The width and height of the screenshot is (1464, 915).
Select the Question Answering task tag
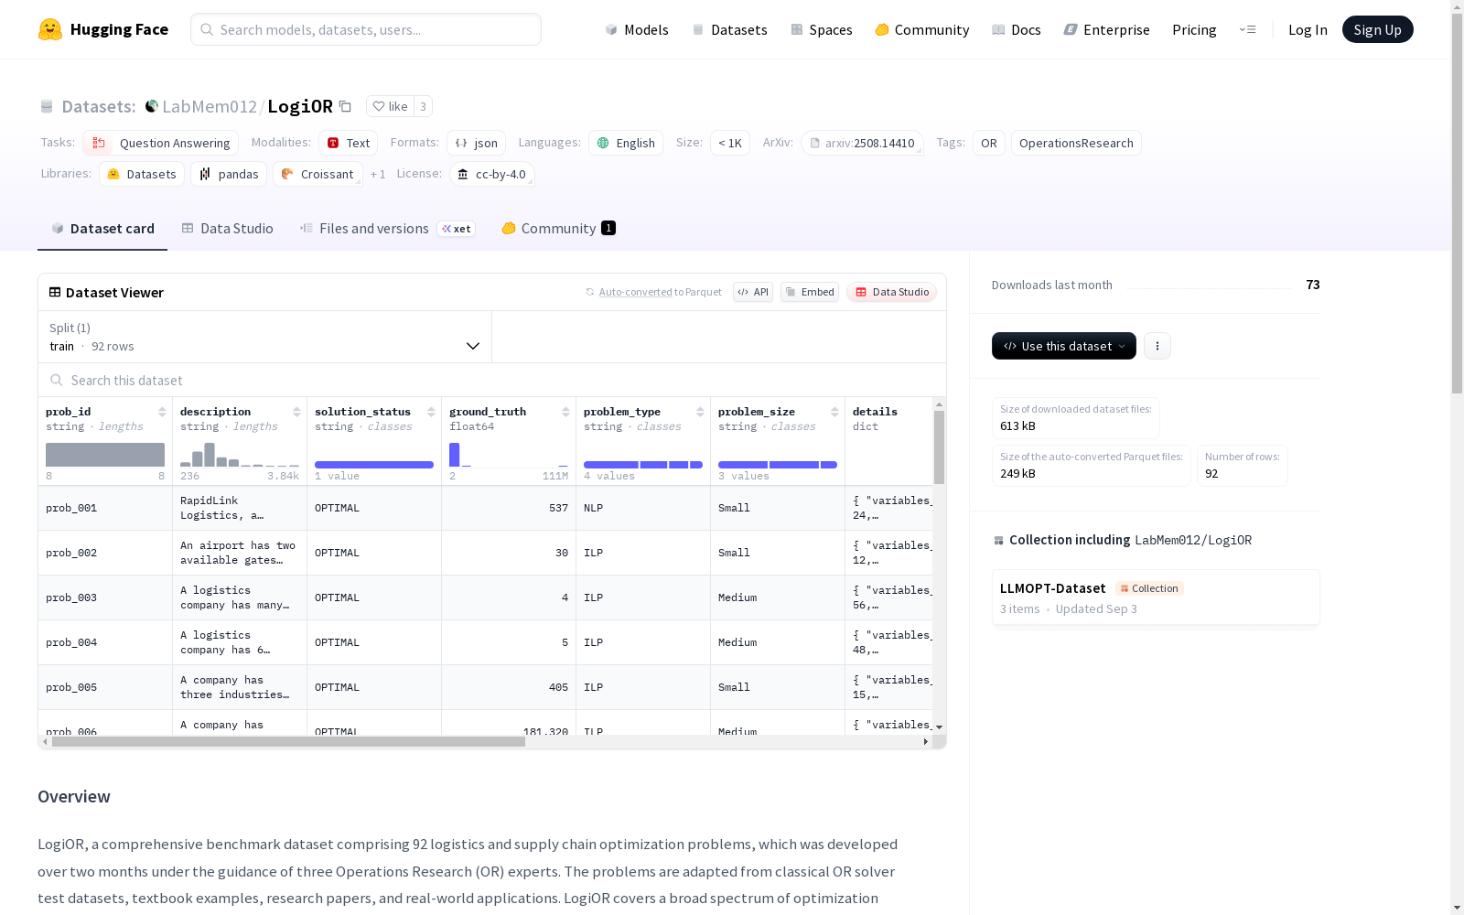click(160, 143)
